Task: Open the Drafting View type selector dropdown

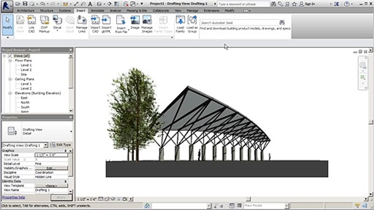Action: click(x=71, y=132)
